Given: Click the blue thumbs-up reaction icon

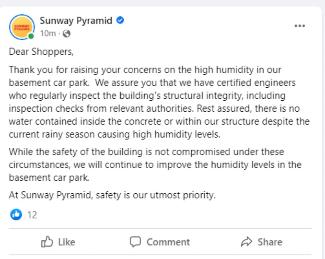Looking at the screenshot, I should point(16,214).
